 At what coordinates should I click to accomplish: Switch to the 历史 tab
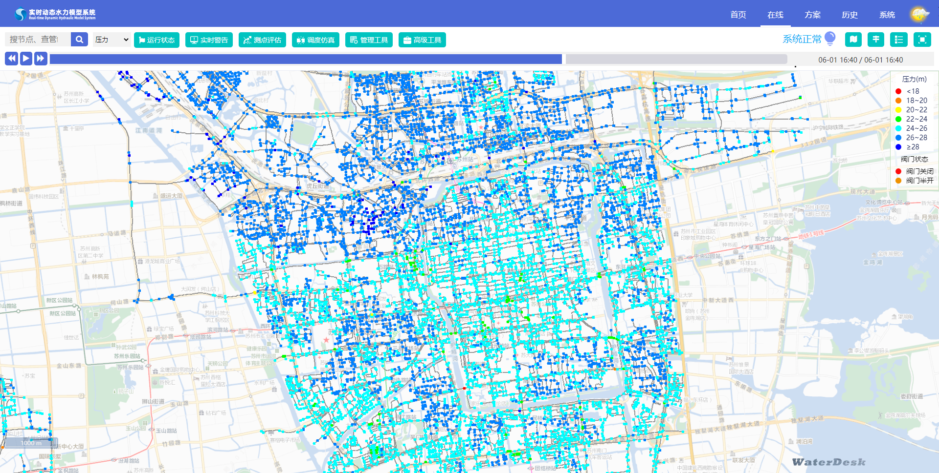pos(850,15)
